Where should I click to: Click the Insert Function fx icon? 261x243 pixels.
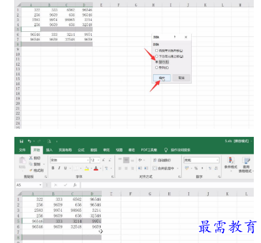pyautogui.click(x=75, y=185)
